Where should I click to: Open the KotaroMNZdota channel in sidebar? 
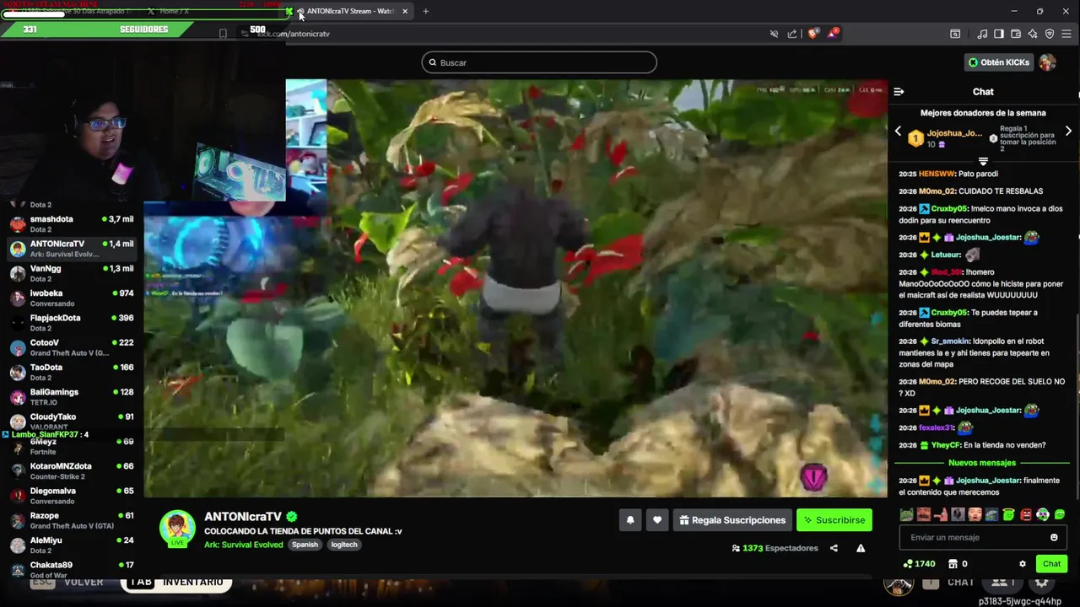72,470
